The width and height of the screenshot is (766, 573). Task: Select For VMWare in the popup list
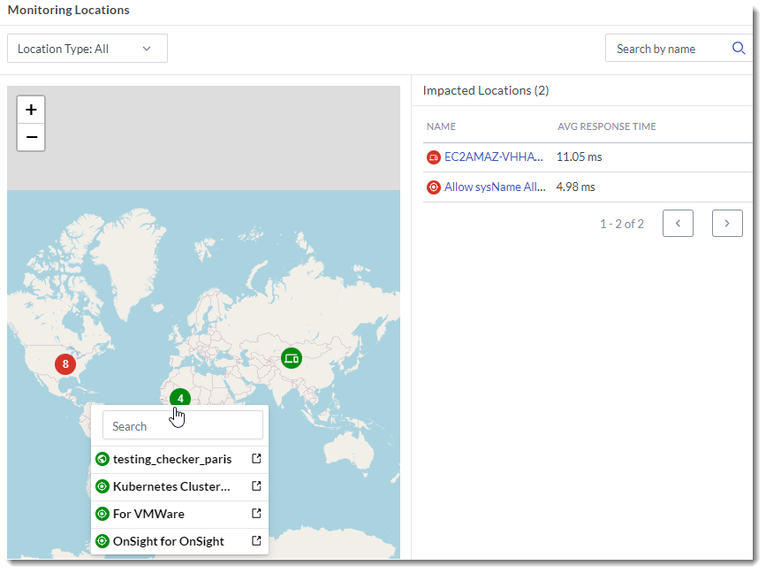tap(148, 514)
